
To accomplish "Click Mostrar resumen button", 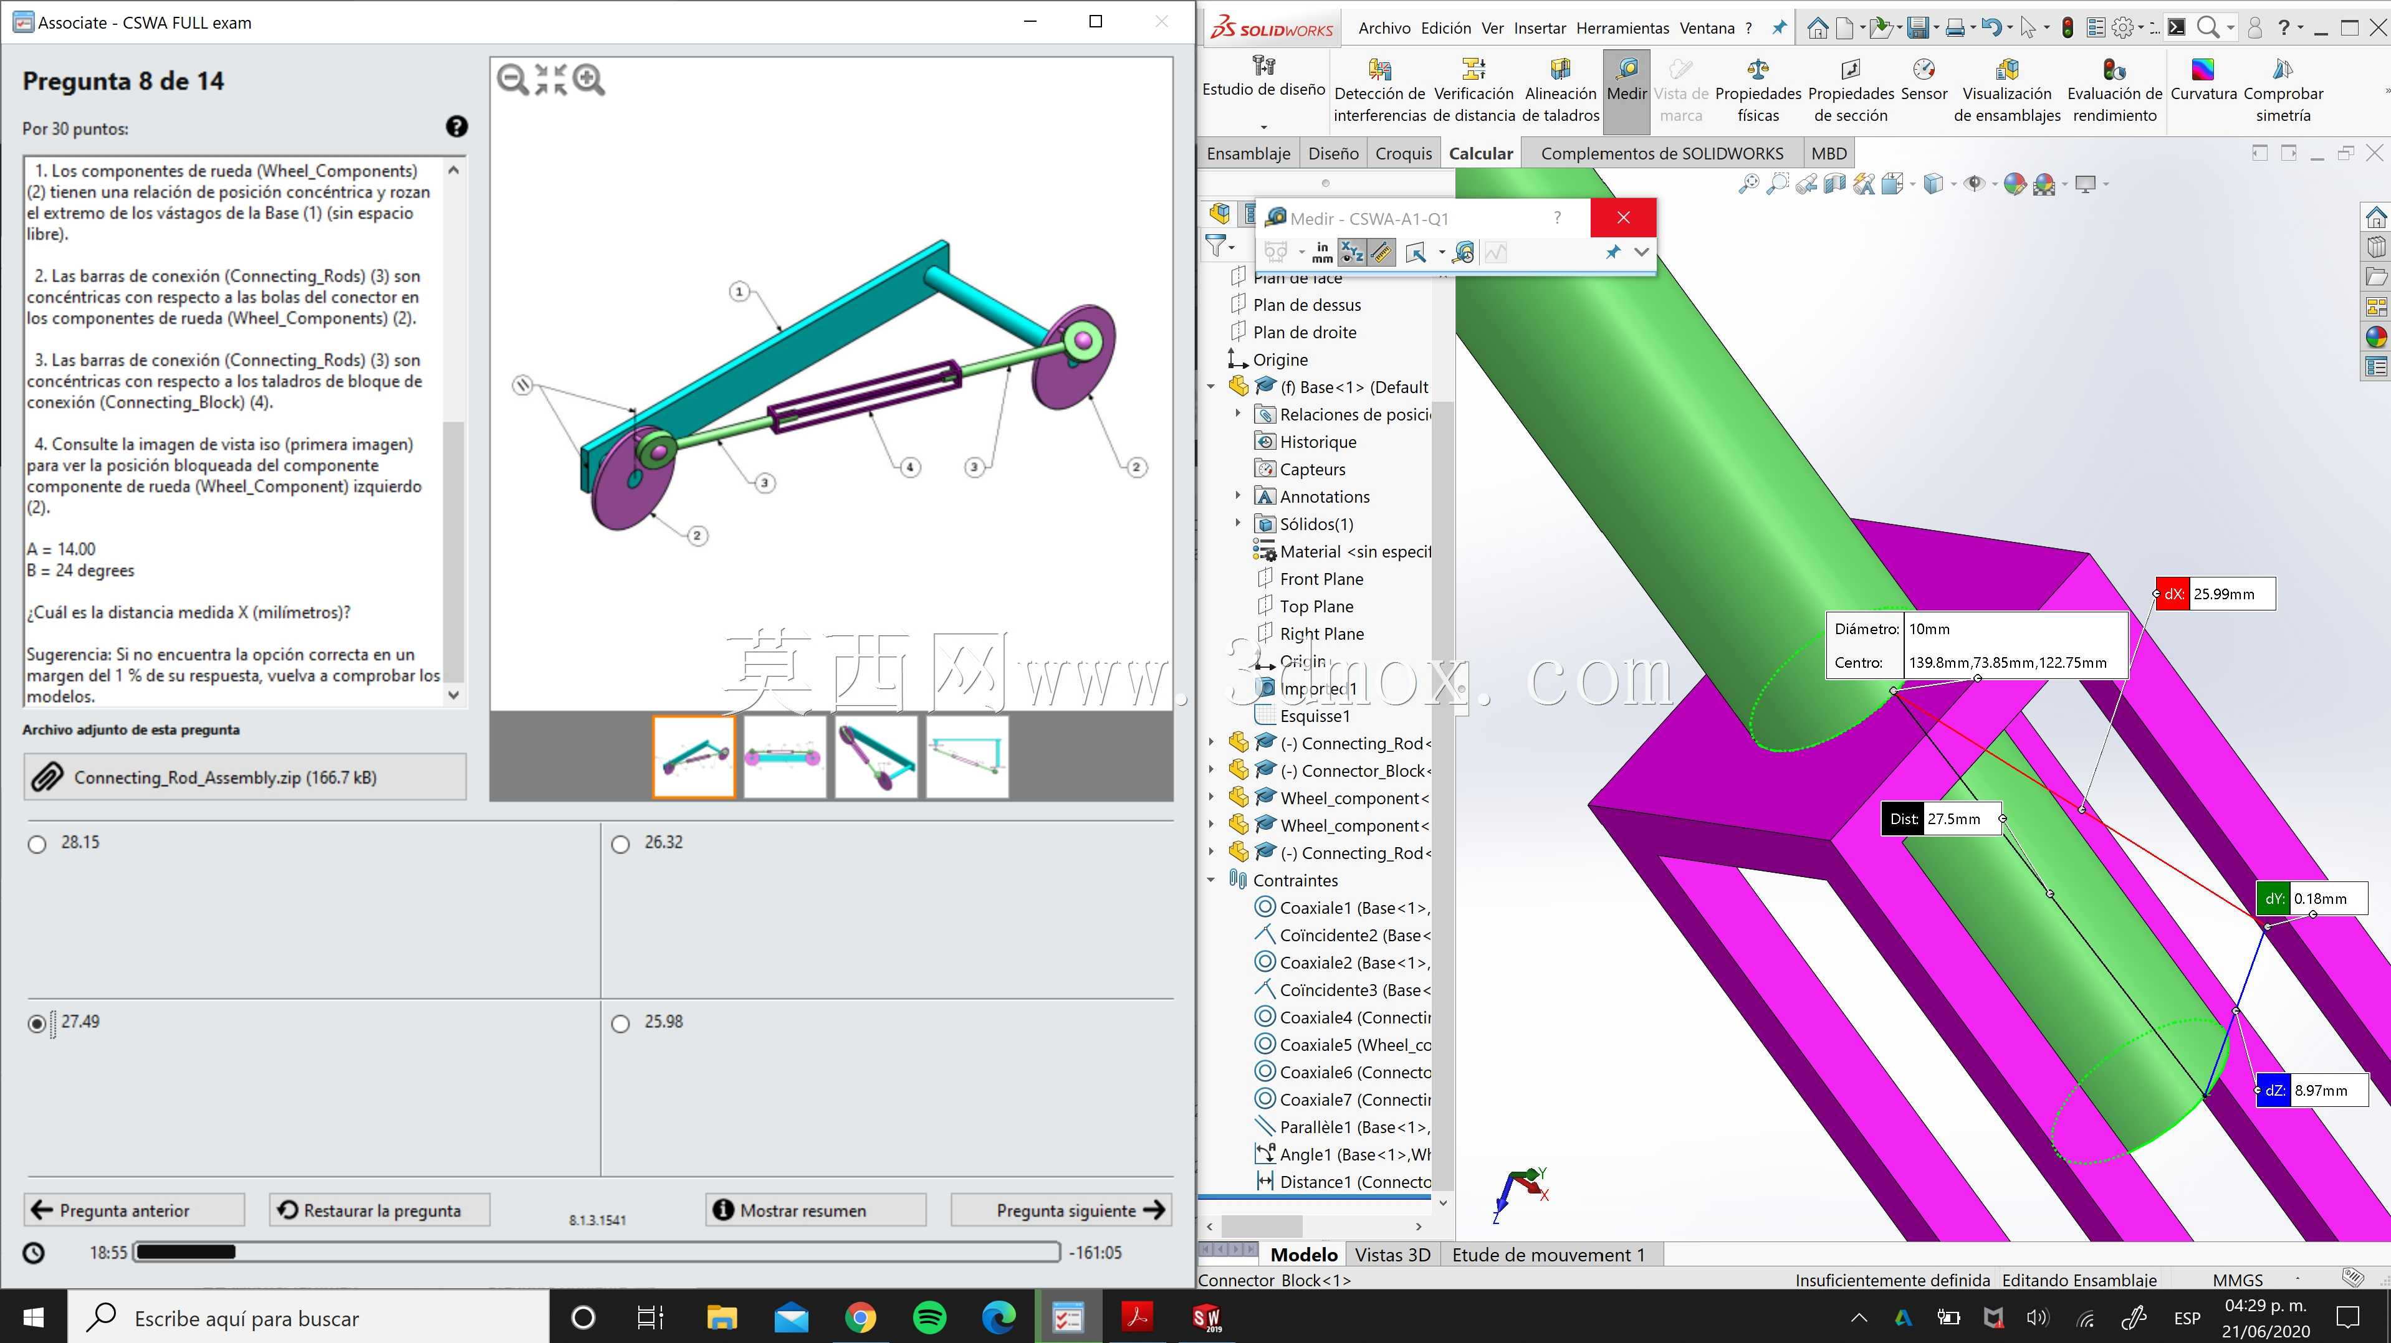I will (816, 1210).
